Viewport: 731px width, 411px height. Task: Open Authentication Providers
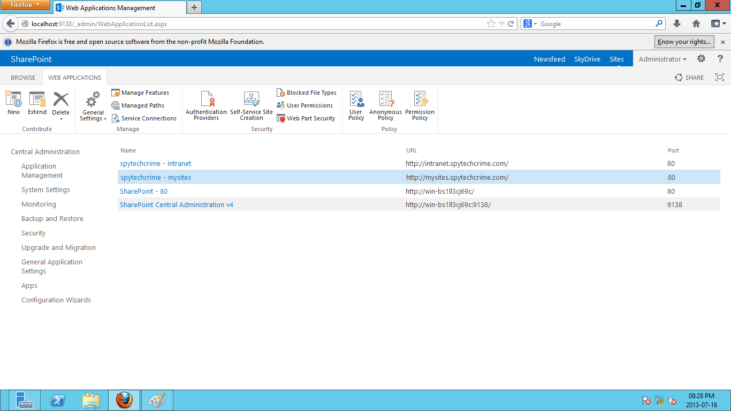(207, 105)
